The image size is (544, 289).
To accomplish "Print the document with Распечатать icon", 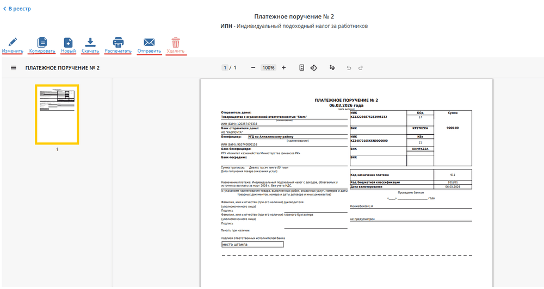I will 118,42.
